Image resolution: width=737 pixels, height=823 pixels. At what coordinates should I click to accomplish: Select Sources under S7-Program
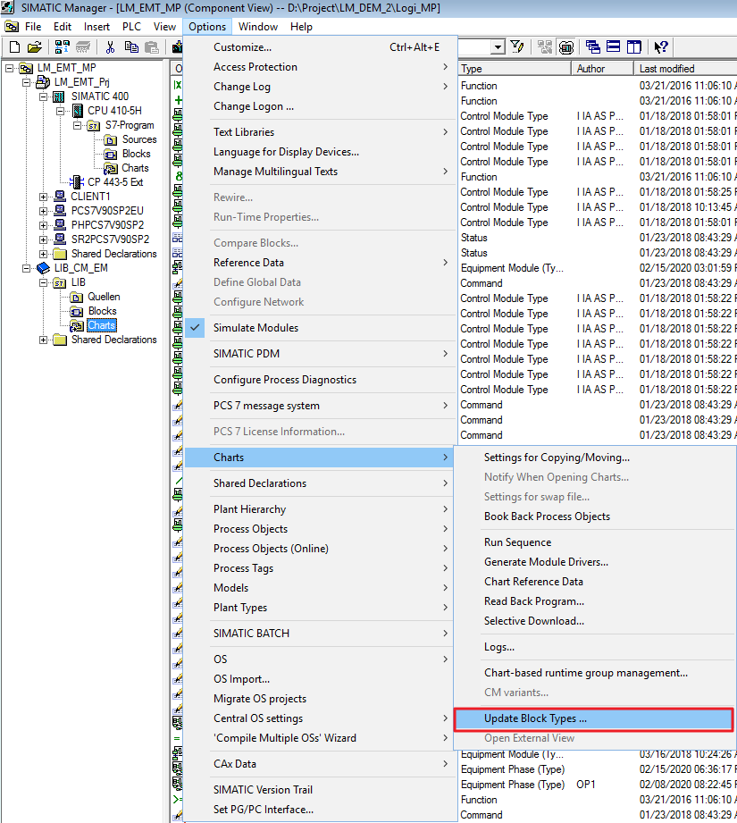tap(139, 139)
